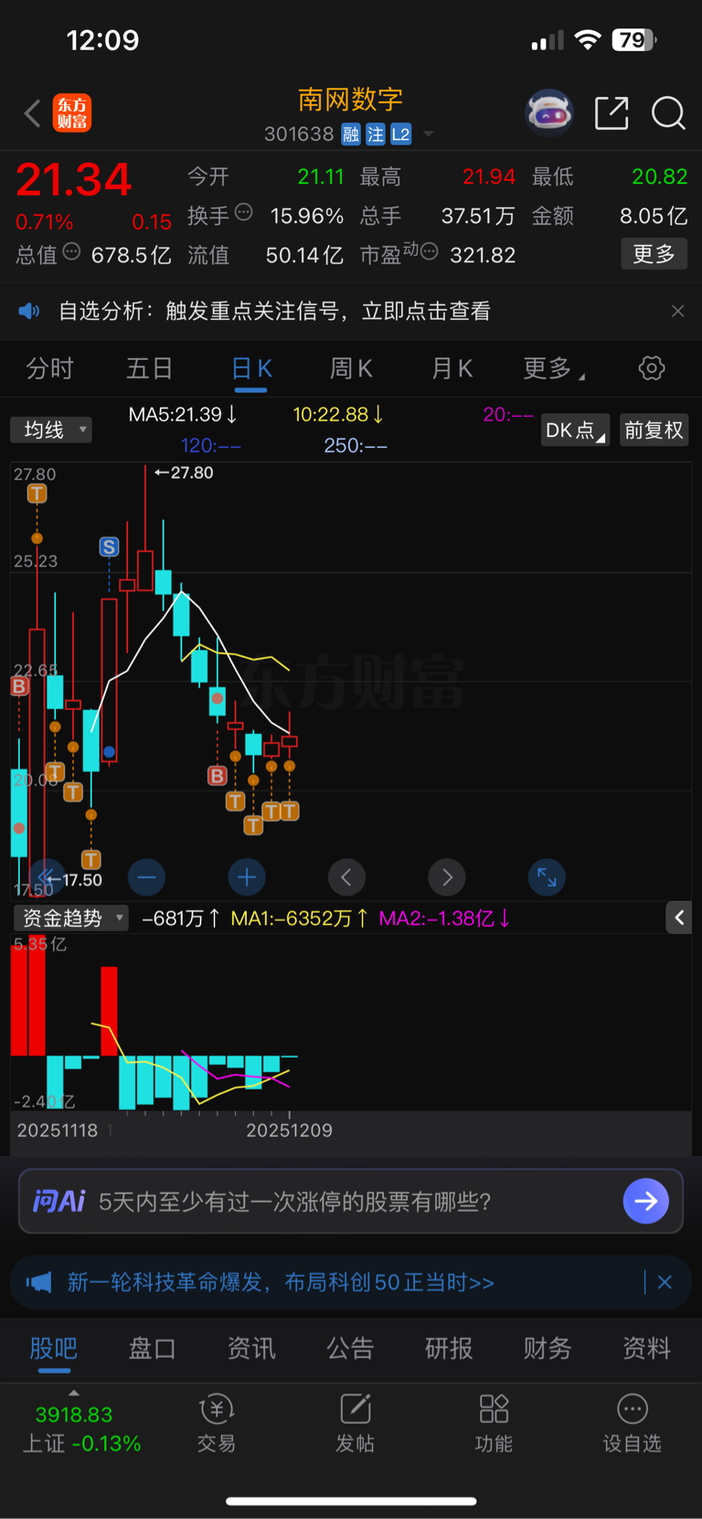The width and height of the screenshot is (702, 1519).
Task: Tap the 市盈 info icon
Action: click(429, 251)
